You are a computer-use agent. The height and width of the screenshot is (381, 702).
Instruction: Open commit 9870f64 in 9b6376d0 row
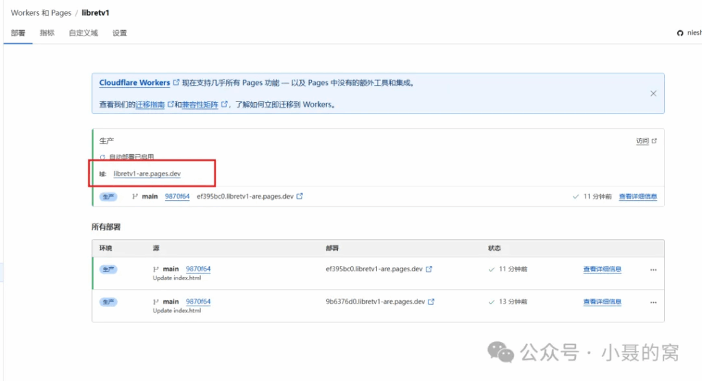click(x=198, y=302)
